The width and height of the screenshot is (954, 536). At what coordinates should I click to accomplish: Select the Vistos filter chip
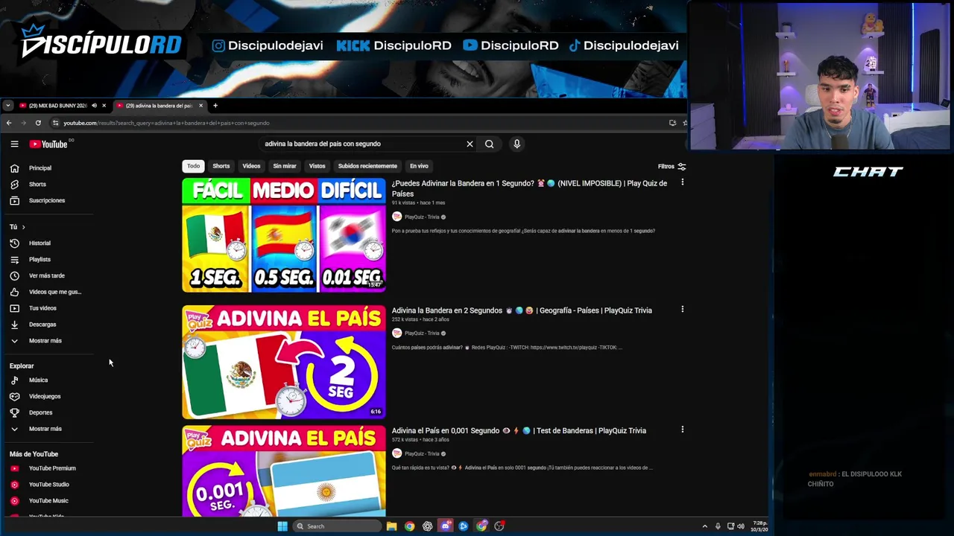318,166
